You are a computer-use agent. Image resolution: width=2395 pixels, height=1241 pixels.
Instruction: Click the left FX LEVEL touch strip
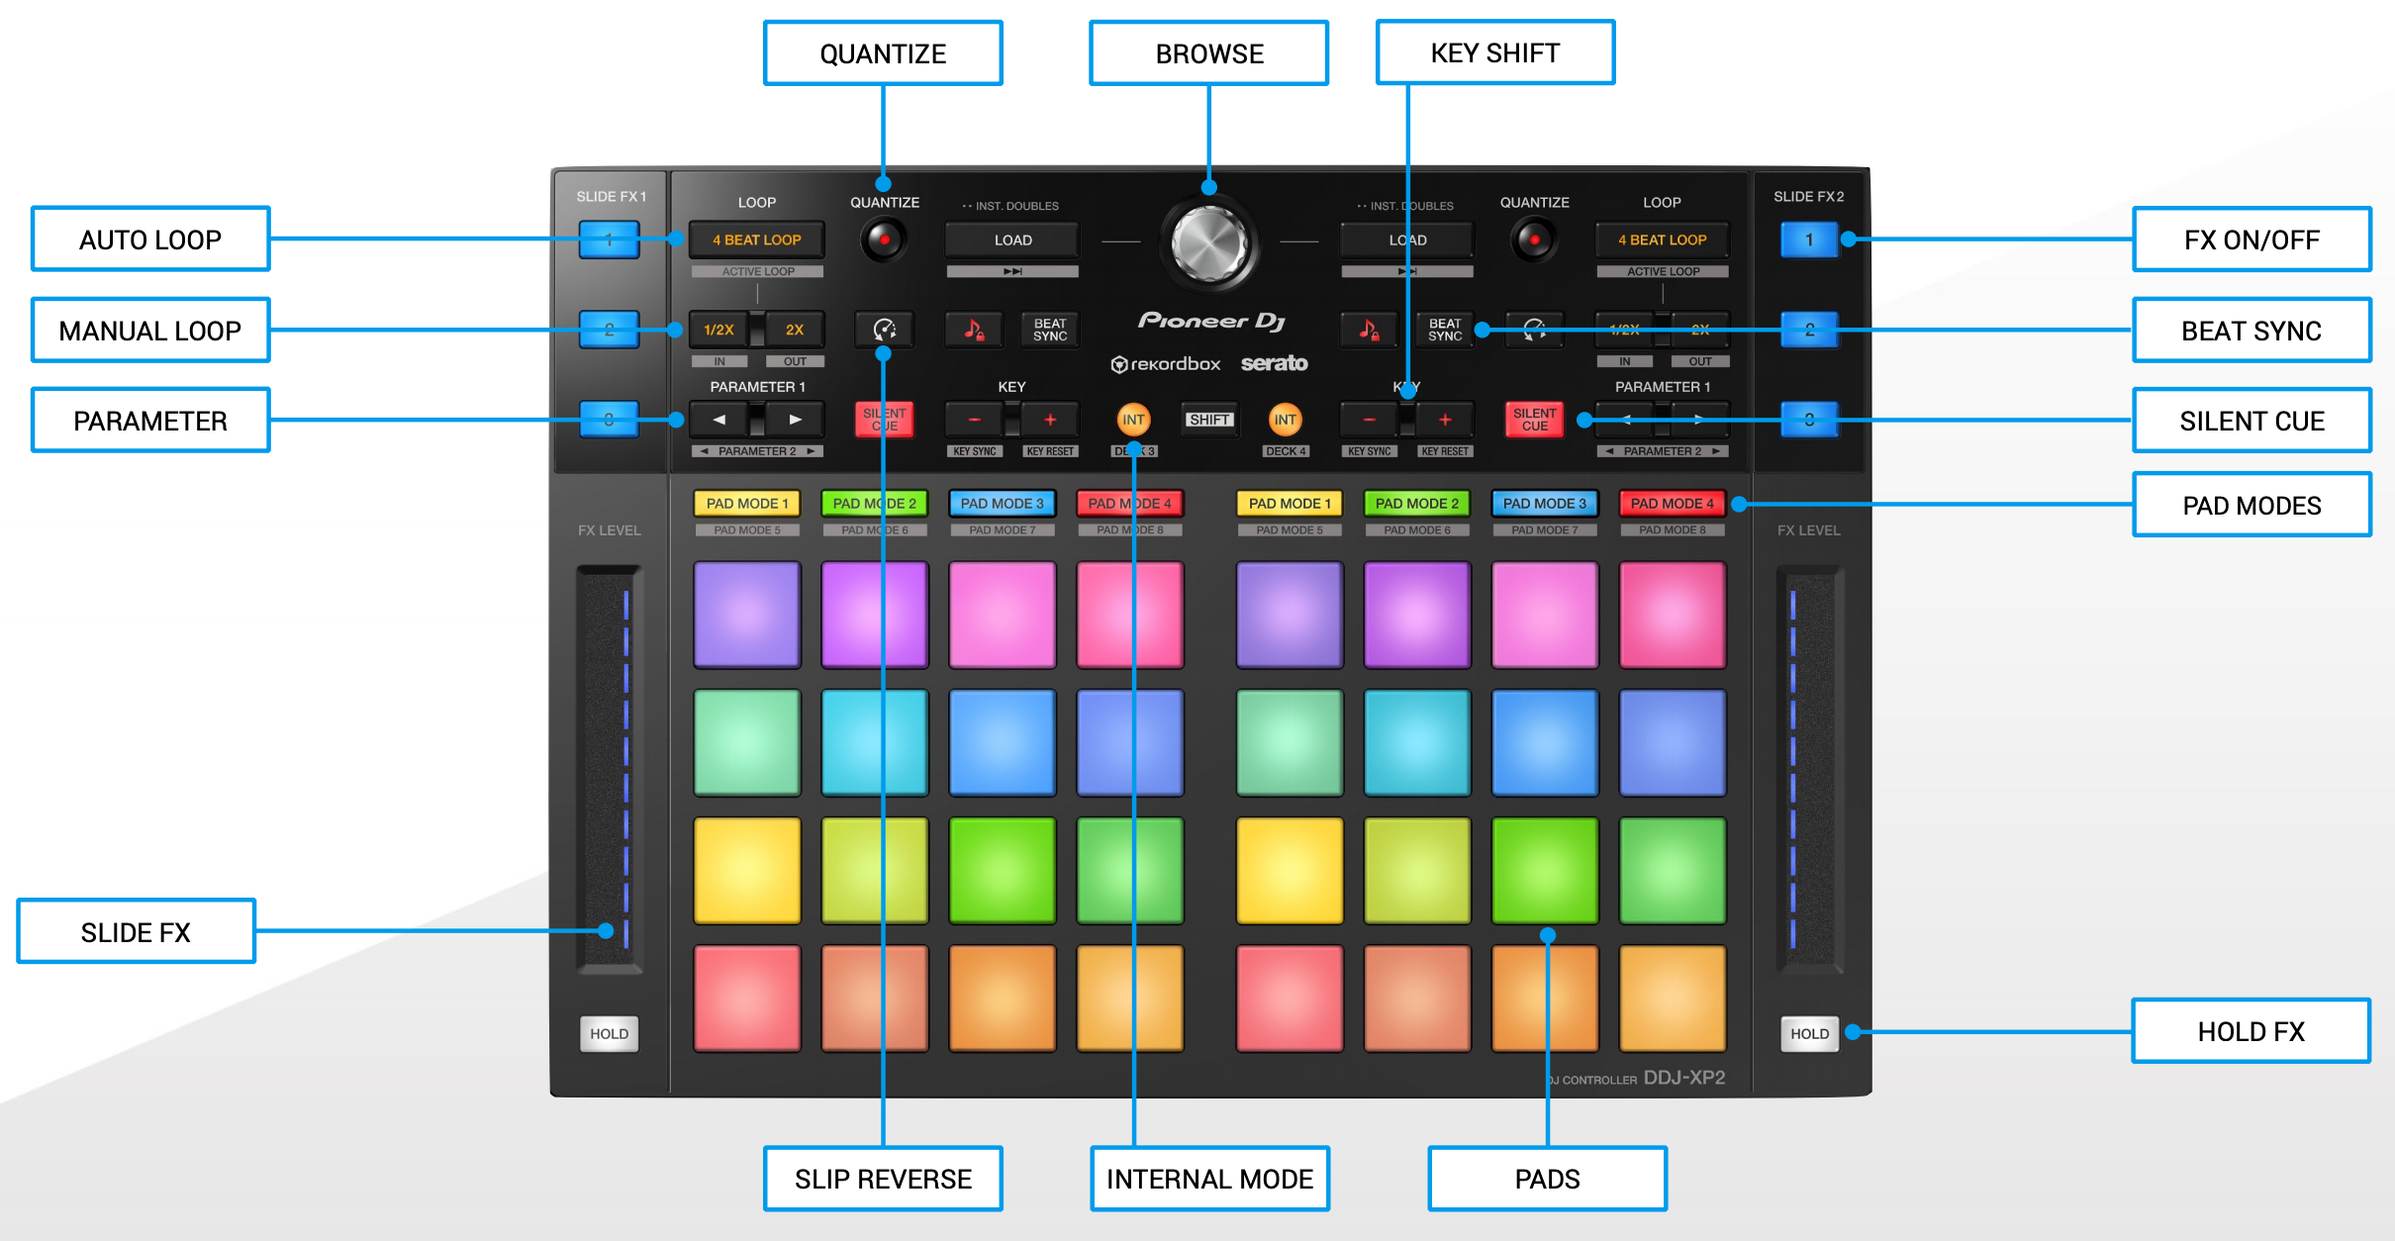[x=609, y=768]
